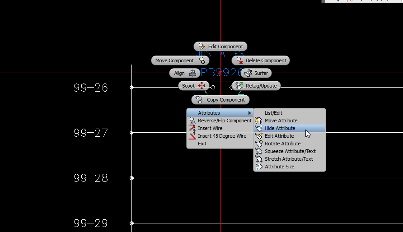Click the PB9926 component tag text

click(x=221, y=73)
